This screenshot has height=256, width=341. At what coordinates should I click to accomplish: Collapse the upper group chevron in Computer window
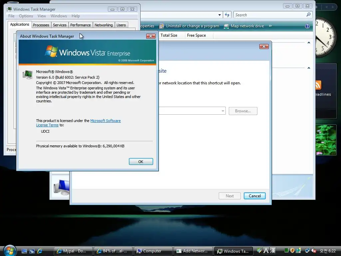click(309, 43)
